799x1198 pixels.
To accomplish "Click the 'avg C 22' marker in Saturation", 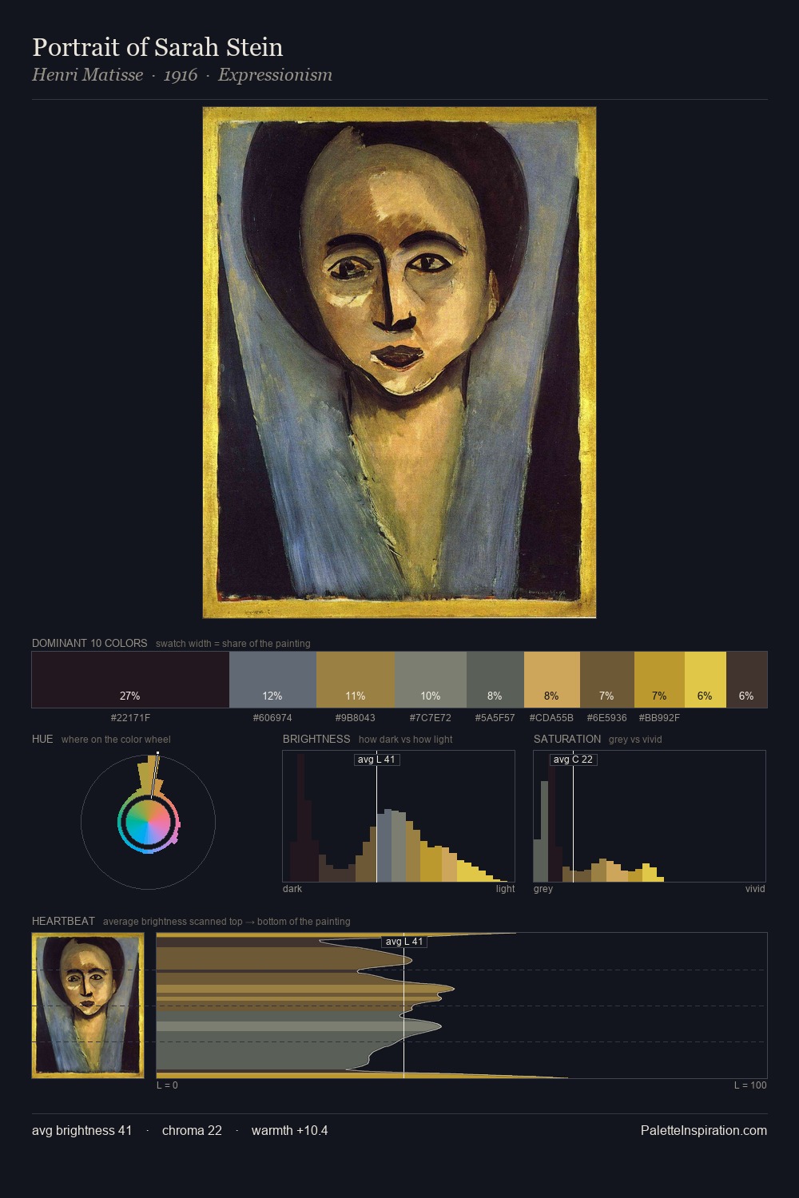I will coord(574,760).
